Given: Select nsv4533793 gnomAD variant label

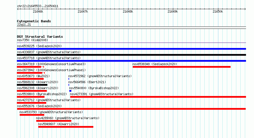Looking at the screenshot, I should point(51,112).
